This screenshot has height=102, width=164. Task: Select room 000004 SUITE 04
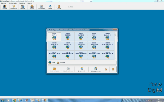94,37
